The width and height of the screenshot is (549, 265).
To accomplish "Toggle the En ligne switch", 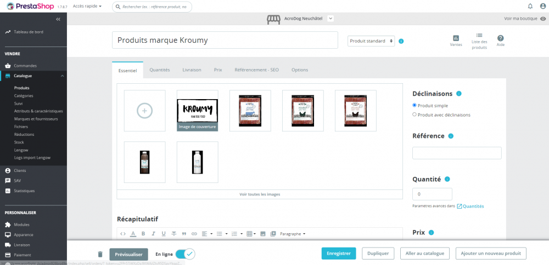I will 185,254.
